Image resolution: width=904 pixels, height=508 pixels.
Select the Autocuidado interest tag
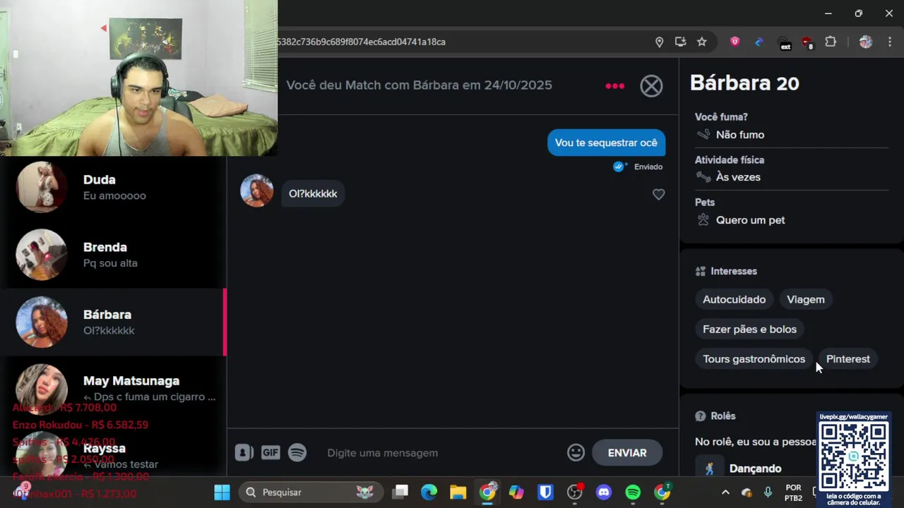pos(734,300)
